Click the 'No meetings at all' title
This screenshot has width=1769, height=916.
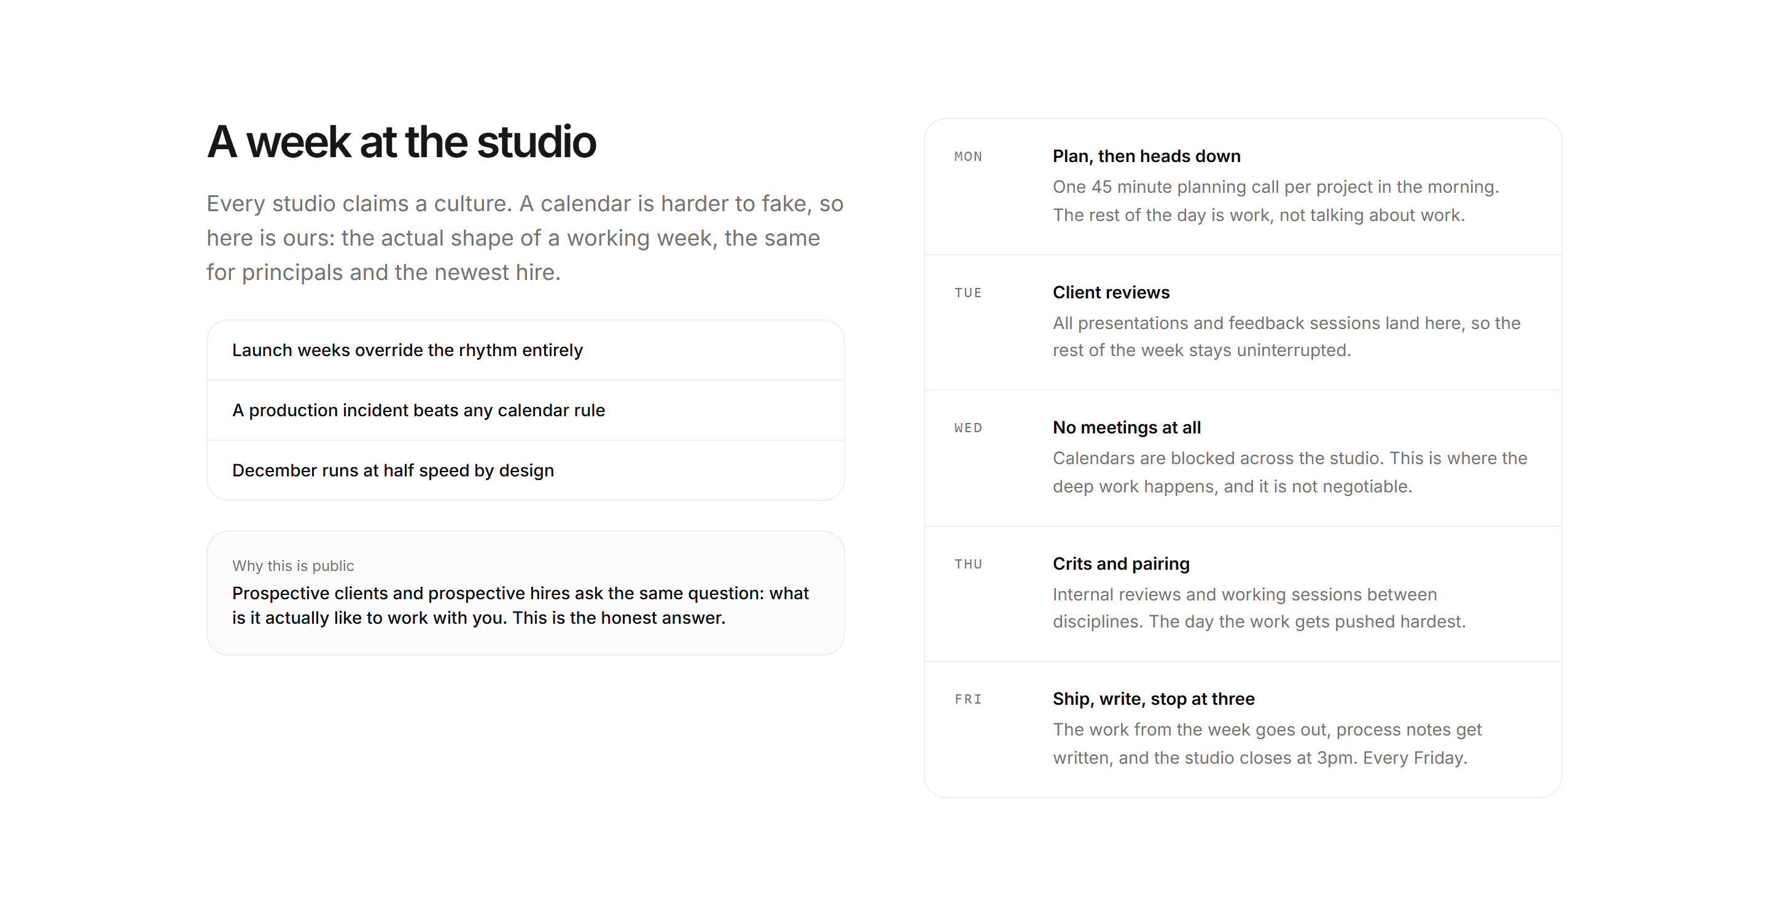tap(1127, 427)
